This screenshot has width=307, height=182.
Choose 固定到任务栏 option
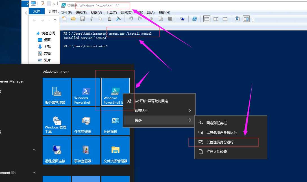pos(231,123)
